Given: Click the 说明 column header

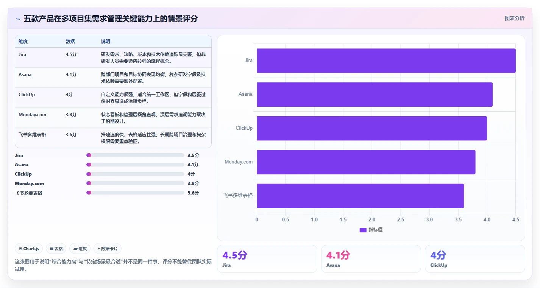Looking at the screenshot, I should pyautogui.click(x=105, y=42).
